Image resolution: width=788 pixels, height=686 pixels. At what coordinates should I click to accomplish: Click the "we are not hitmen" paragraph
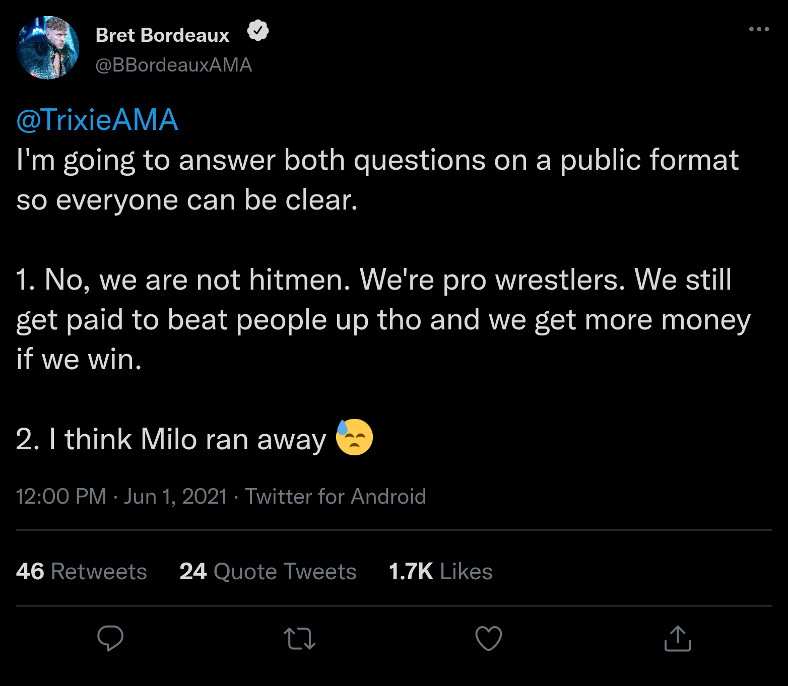(383, 319)
